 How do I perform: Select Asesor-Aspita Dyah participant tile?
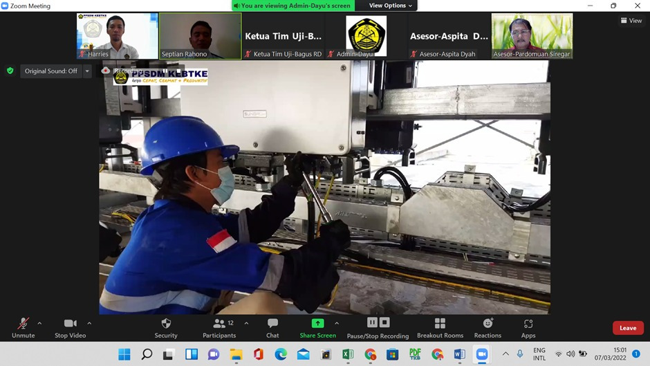pos(449,36)
